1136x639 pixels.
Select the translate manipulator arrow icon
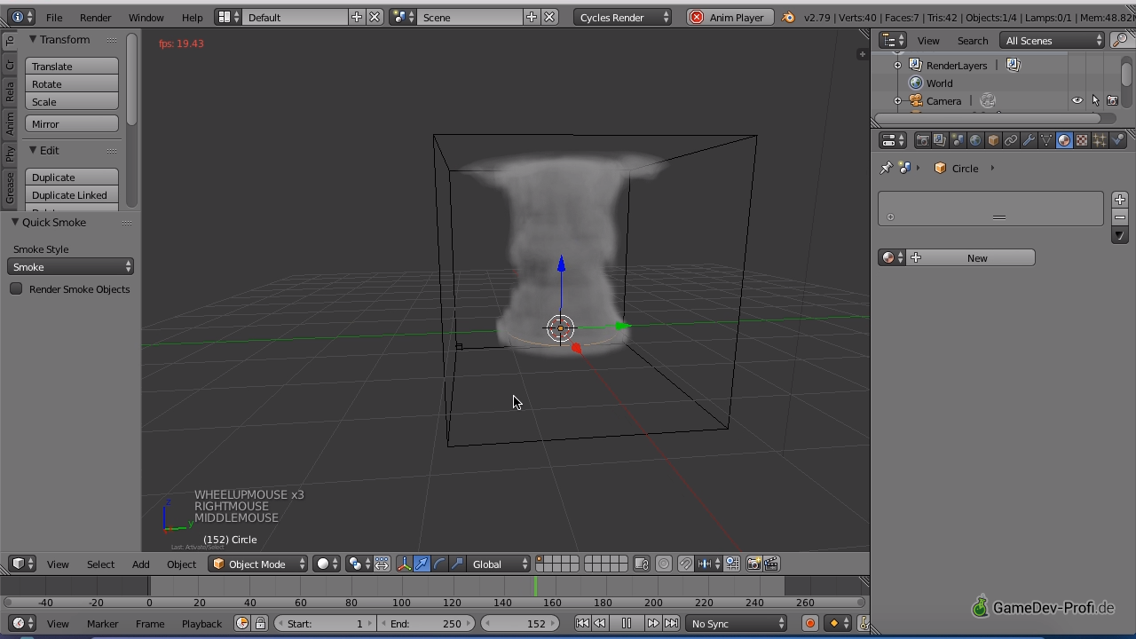click(x=422, y=564)
